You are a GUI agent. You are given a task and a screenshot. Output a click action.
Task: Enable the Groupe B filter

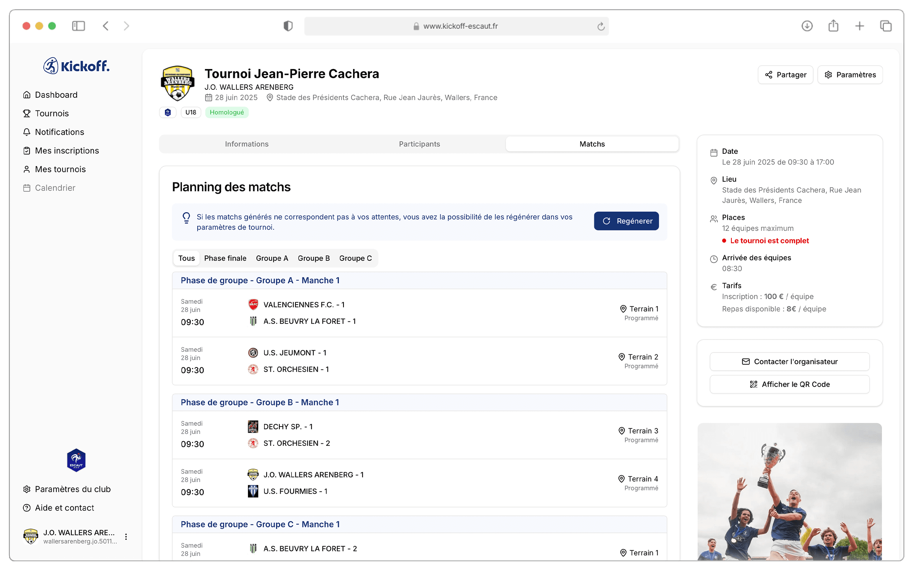point(313,258)
